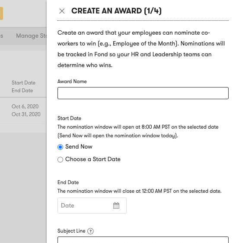This screenshot has width=239, height=243.
Task: Click the End Date column header in table
Action: point(22,91)
